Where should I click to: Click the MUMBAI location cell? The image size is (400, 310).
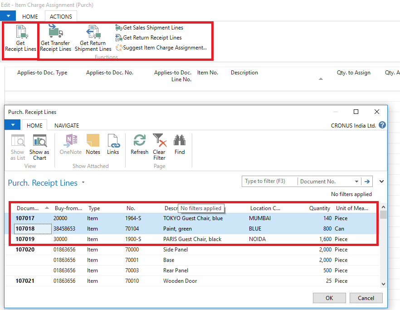(x=260, y=218)
